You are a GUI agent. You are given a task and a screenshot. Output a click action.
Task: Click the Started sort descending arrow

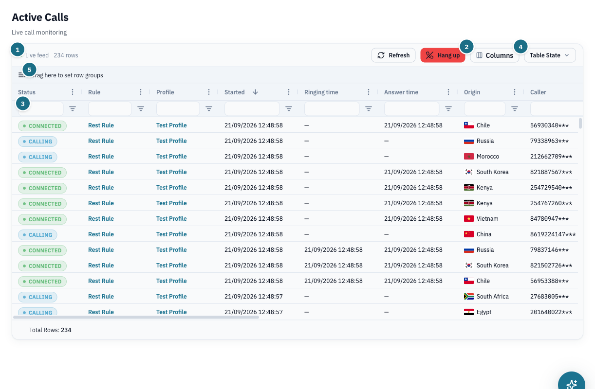pyautogui.click(x=255, y=92)
